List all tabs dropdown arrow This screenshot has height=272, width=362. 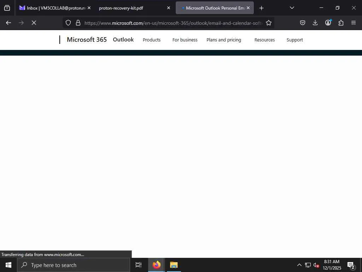[x=292, y=8]
